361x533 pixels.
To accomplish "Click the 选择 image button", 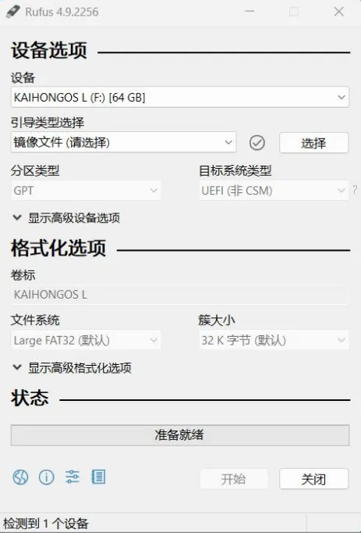I will (314, 143).
